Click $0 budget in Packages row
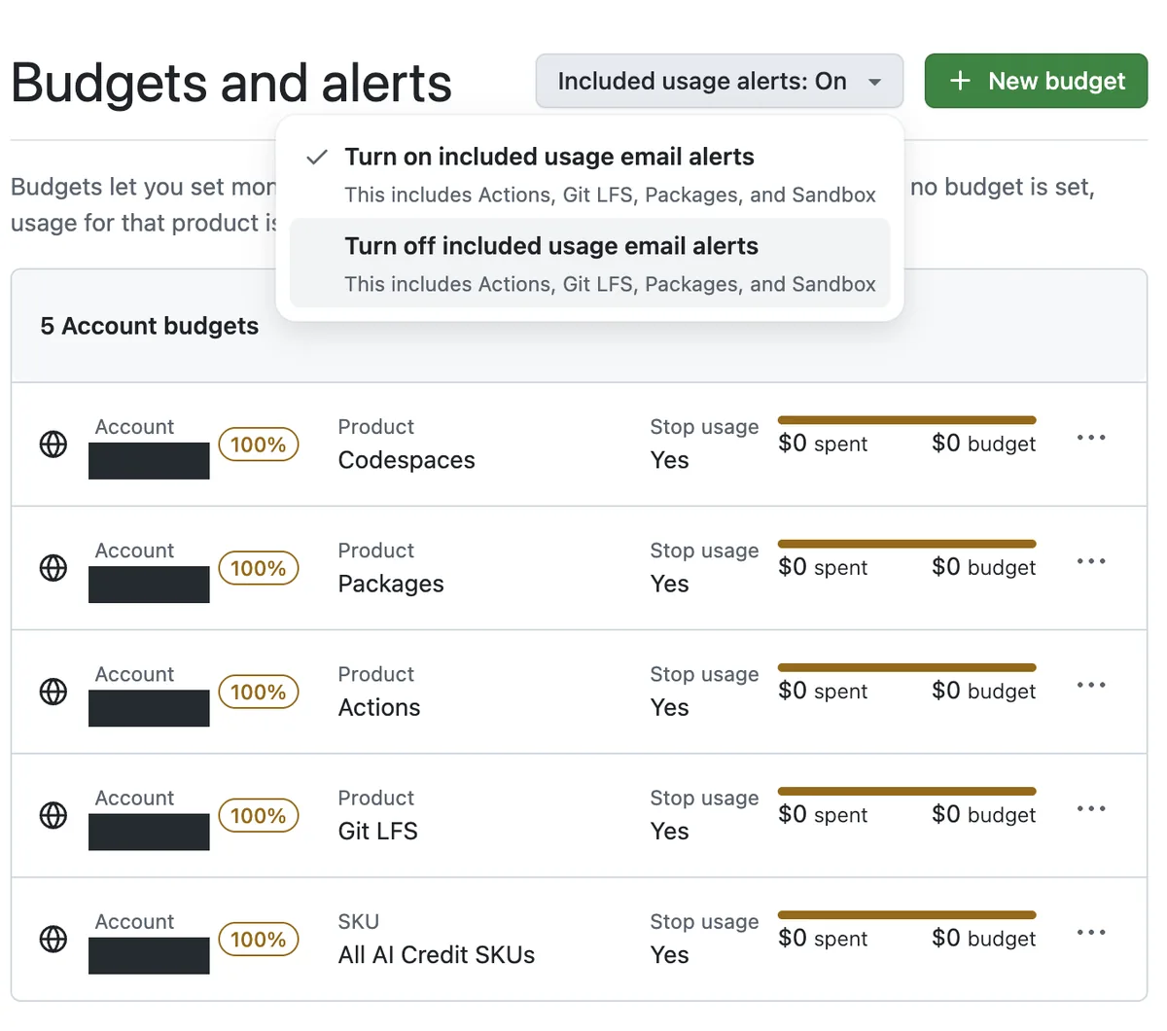Screen dimensions: 1167x1031 (984, 567)
